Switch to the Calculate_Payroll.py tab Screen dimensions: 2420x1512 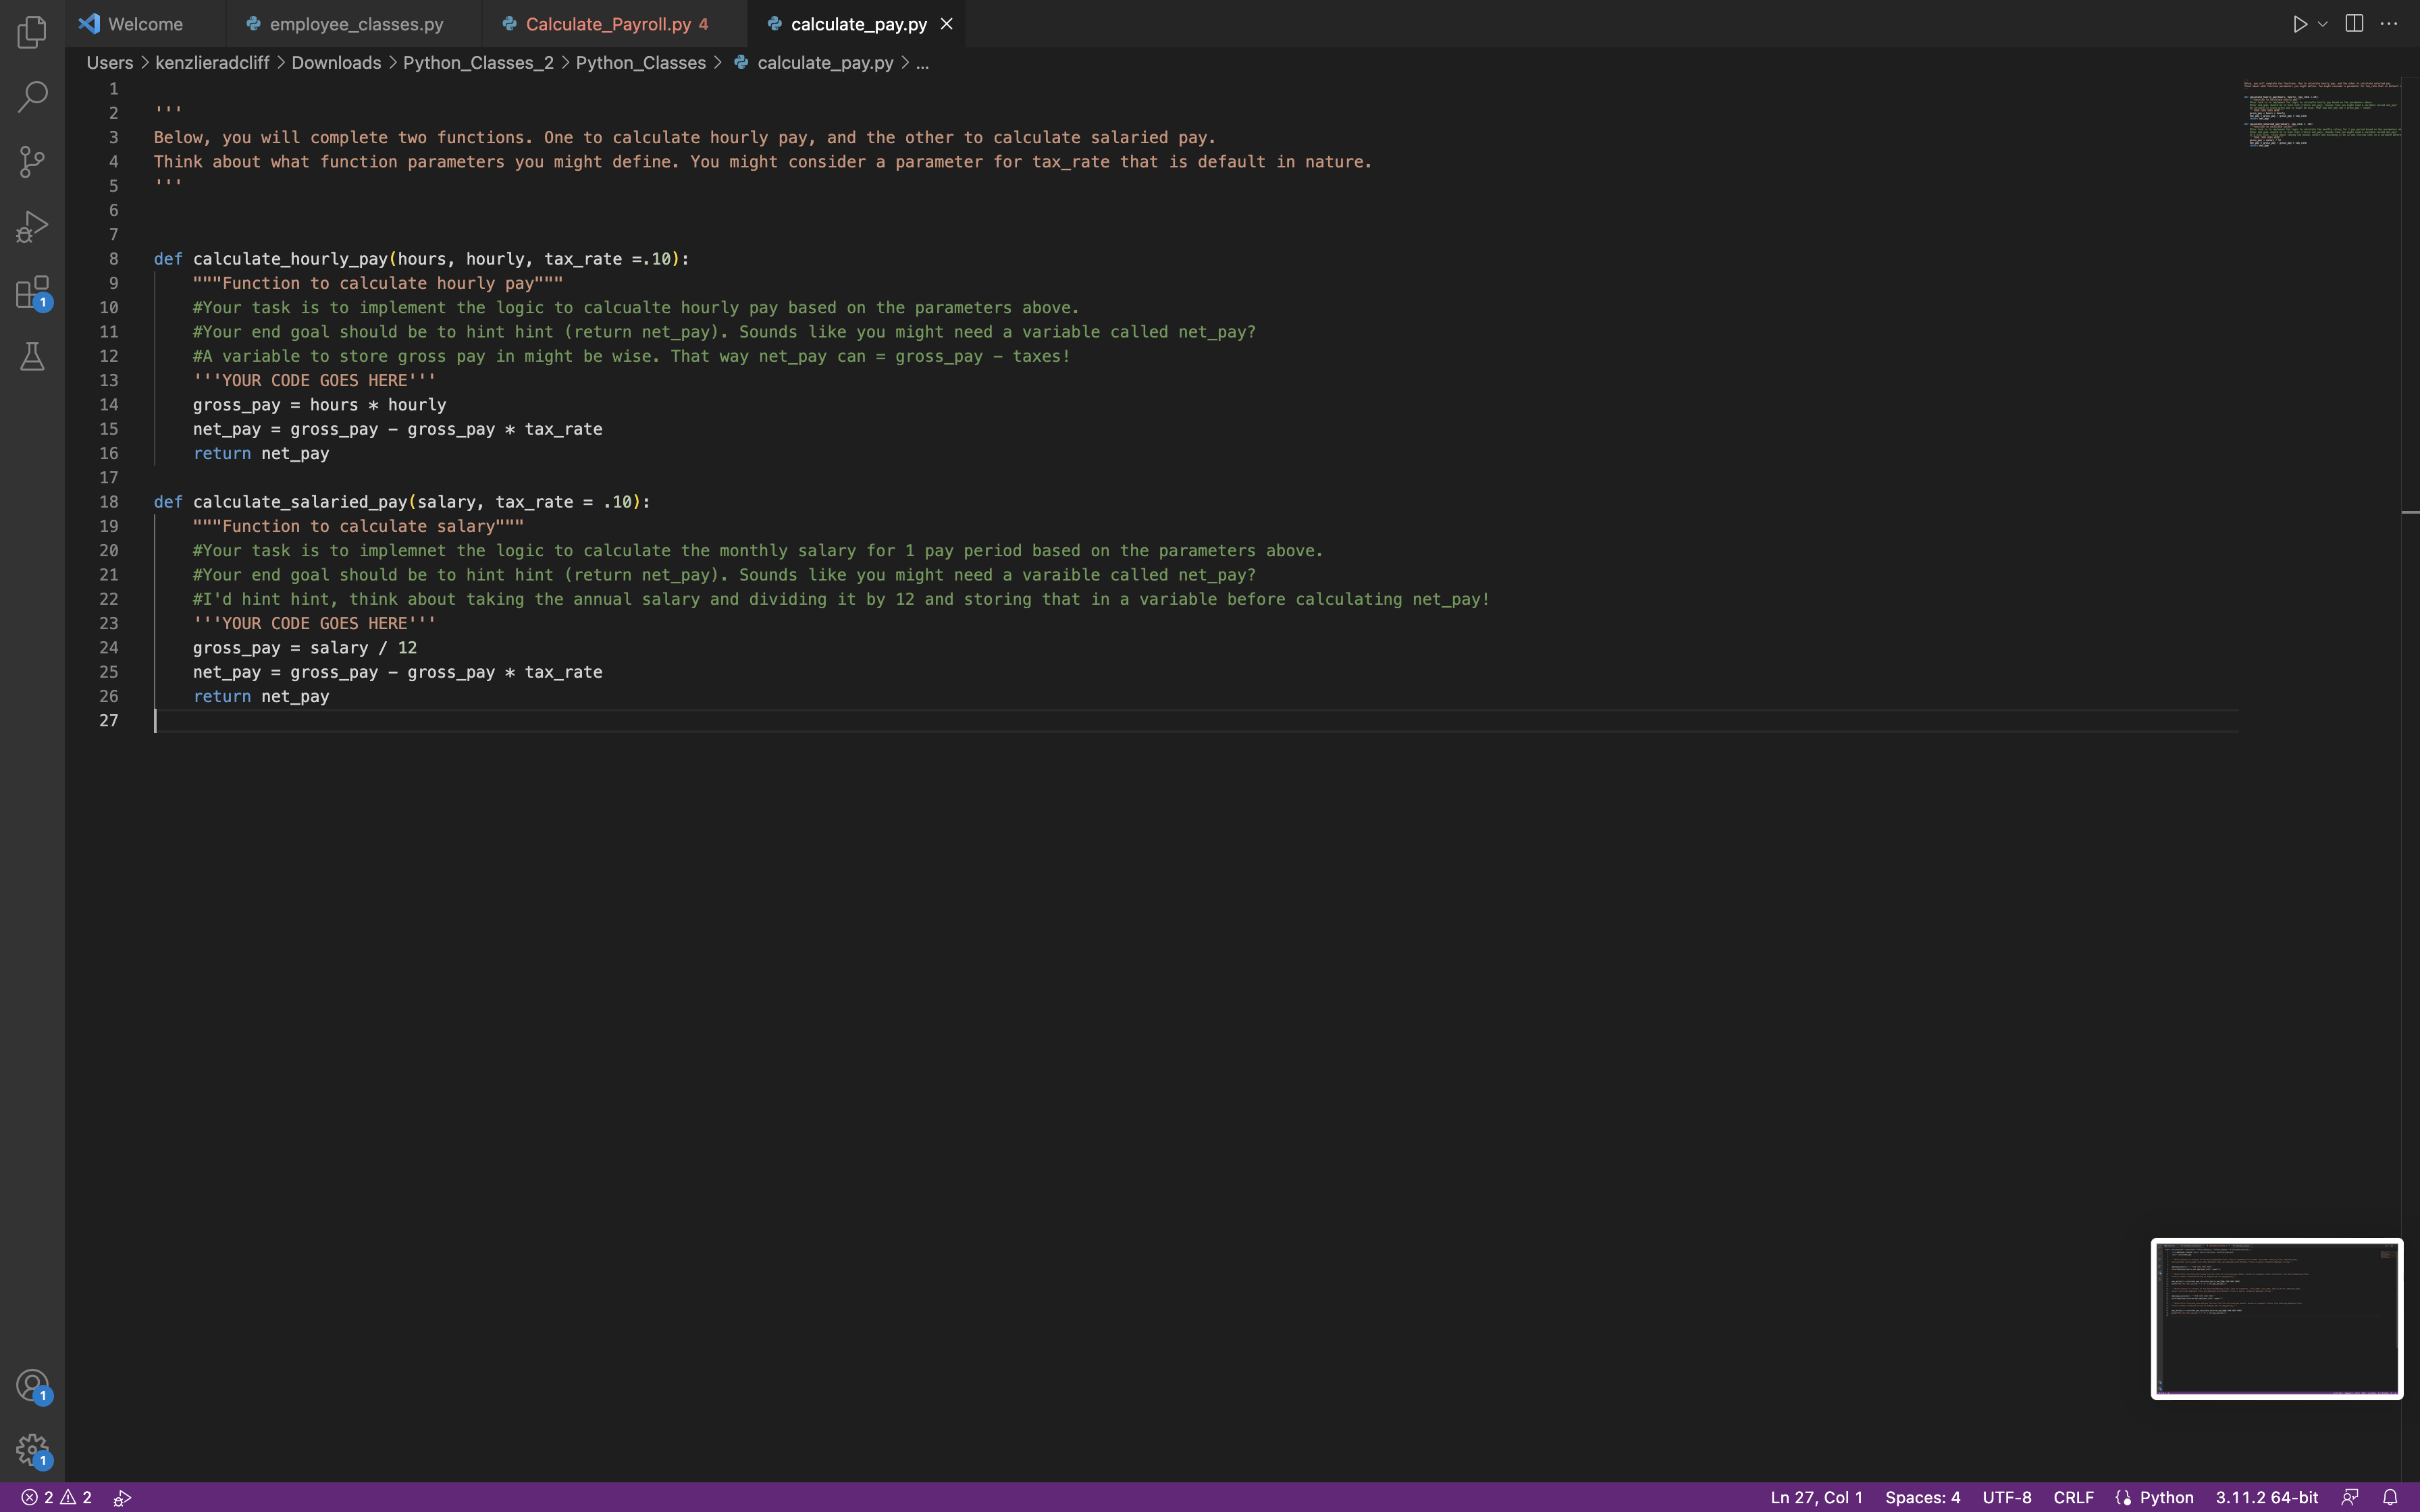[608, 24]
